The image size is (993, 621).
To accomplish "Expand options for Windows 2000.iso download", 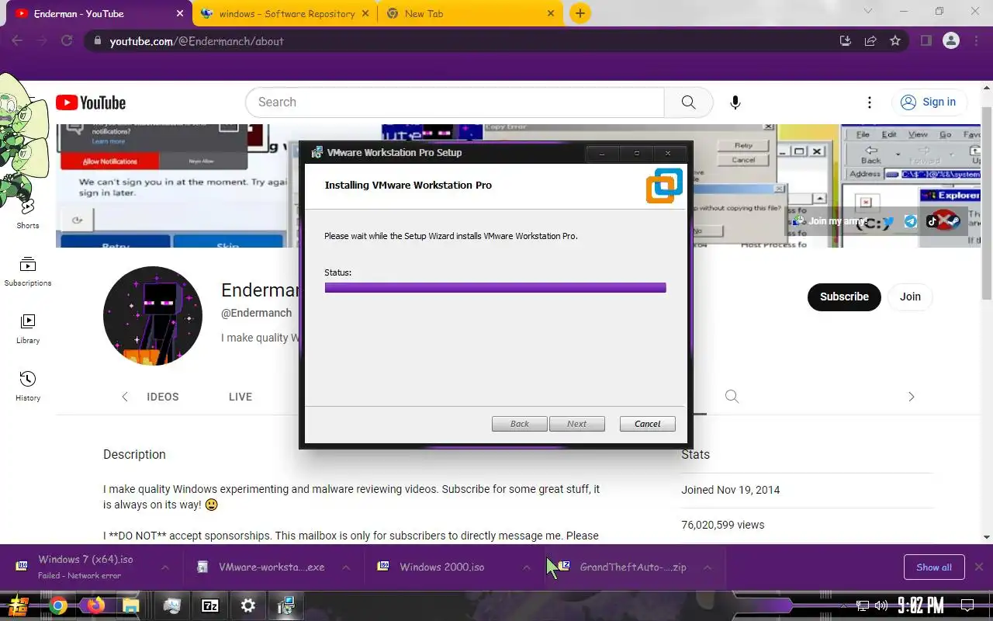I will tap(527, 567).
